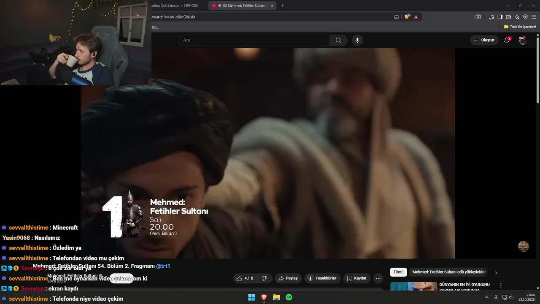
Task: Click the Paylaş share button
Action: (x=288, y=278)
